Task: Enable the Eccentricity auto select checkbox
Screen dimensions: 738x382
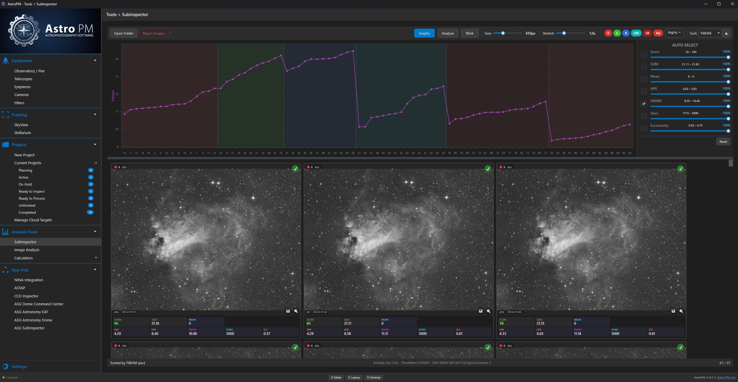Action: tap(644, 128)
